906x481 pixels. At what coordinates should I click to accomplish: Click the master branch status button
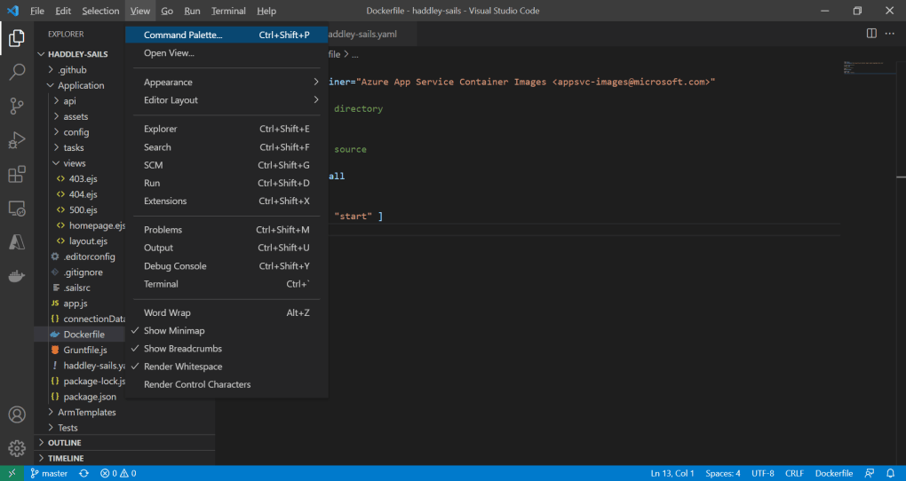click(49, 473)
